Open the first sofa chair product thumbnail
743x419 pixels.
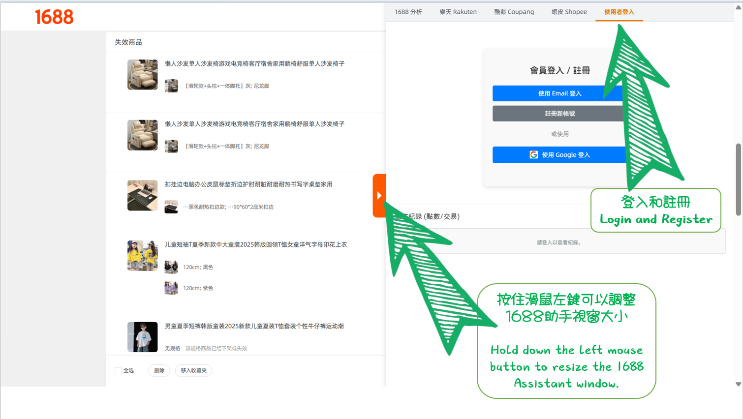[x=142, y=75]
